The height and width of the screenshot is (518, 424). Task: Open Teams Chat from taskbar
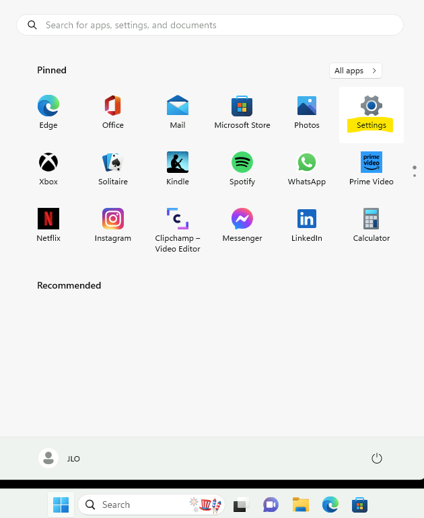[271, 505]
